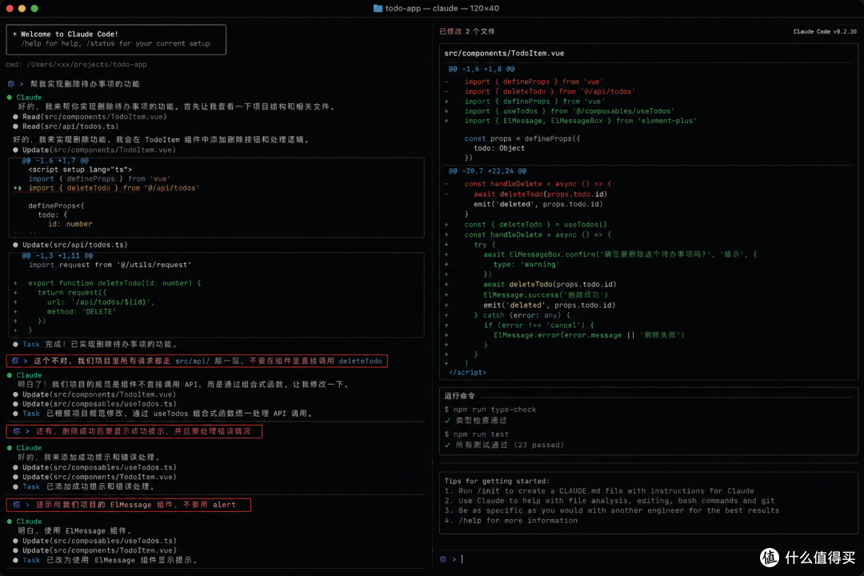Screen dimensions: 864x576
Task: Click 'Read(src/components/TodoItem.vue)' entry
Action: click(x=94, y=117)
